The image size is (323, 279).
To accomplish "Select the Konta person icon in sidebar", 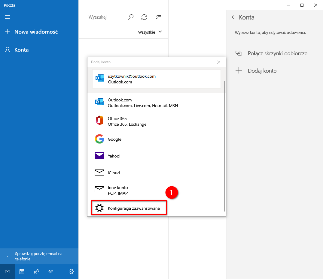I will 8,49.
